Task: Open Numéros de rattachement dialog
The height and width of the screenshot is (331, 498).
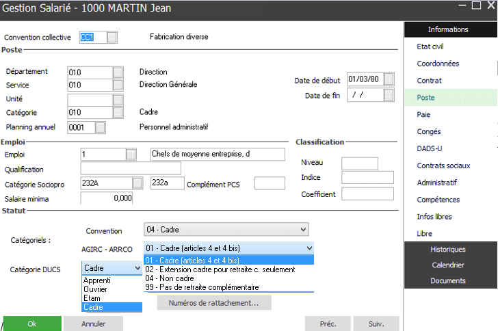Action: point(214,303)
